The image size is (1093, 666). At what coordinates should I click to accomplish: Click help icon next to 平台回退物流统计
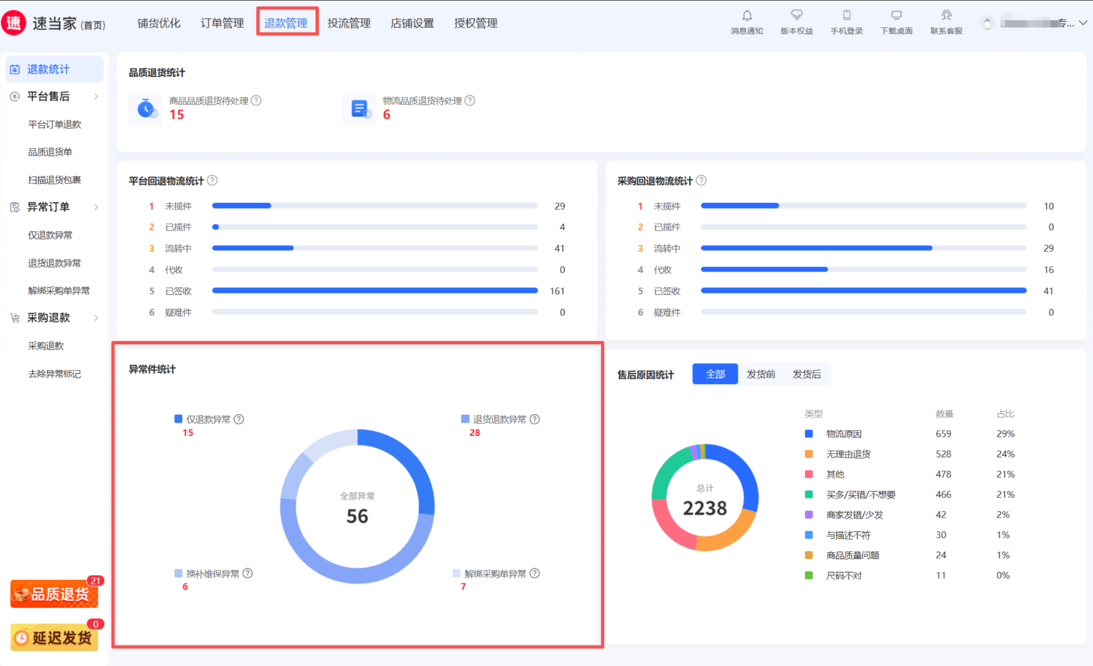(212, 180)
